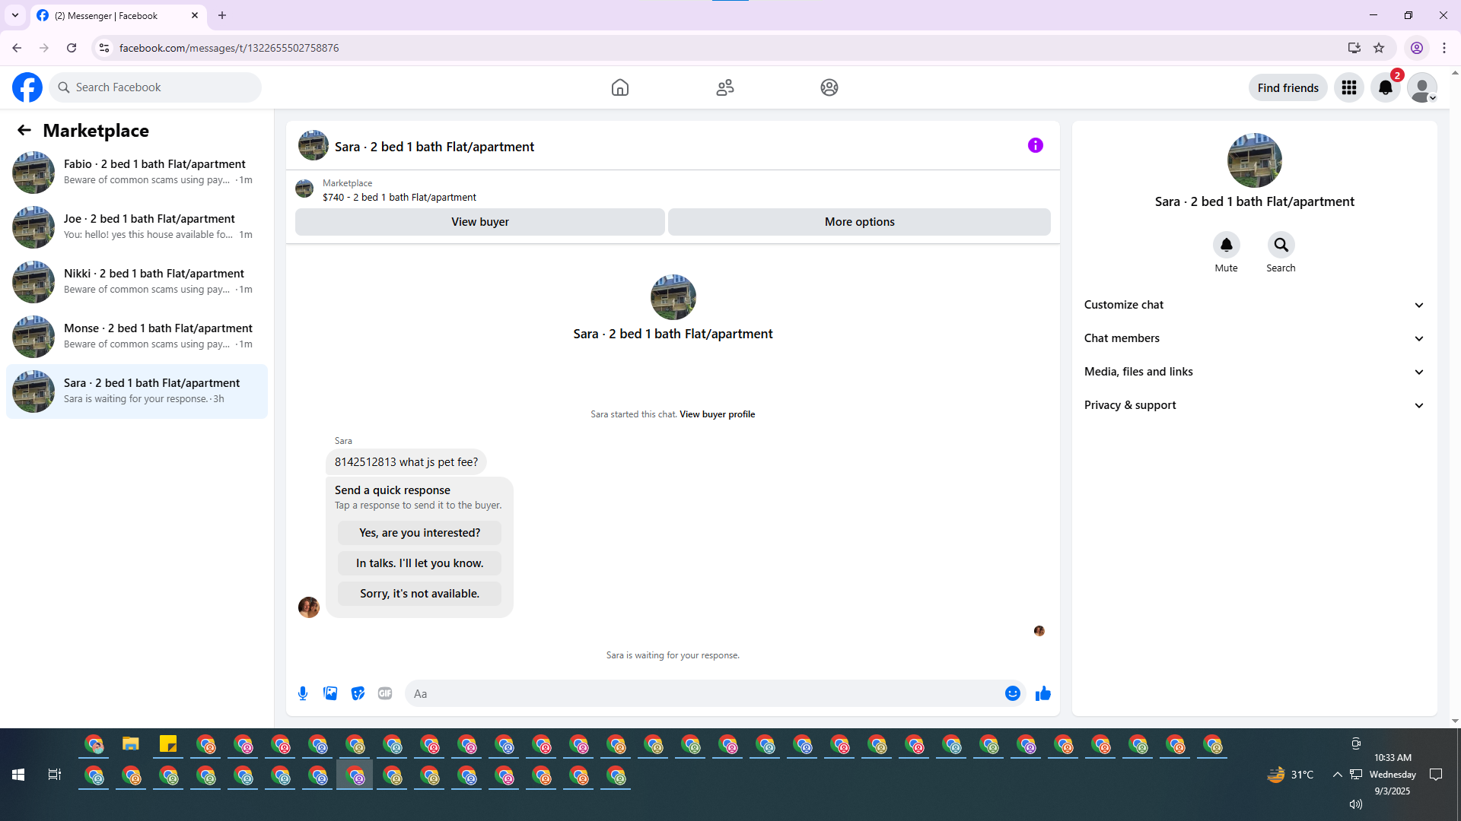Send a voice clip with microphone icon
Image resolution: width=1461 pixels, height=821 pixels.
(303, 693)
